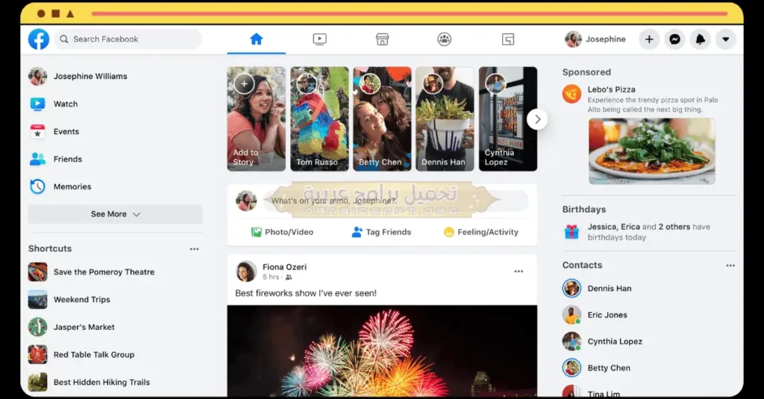Screen dimensions: 764x399
Task: Expand See More in sidebar
Action: coord(115,214)
